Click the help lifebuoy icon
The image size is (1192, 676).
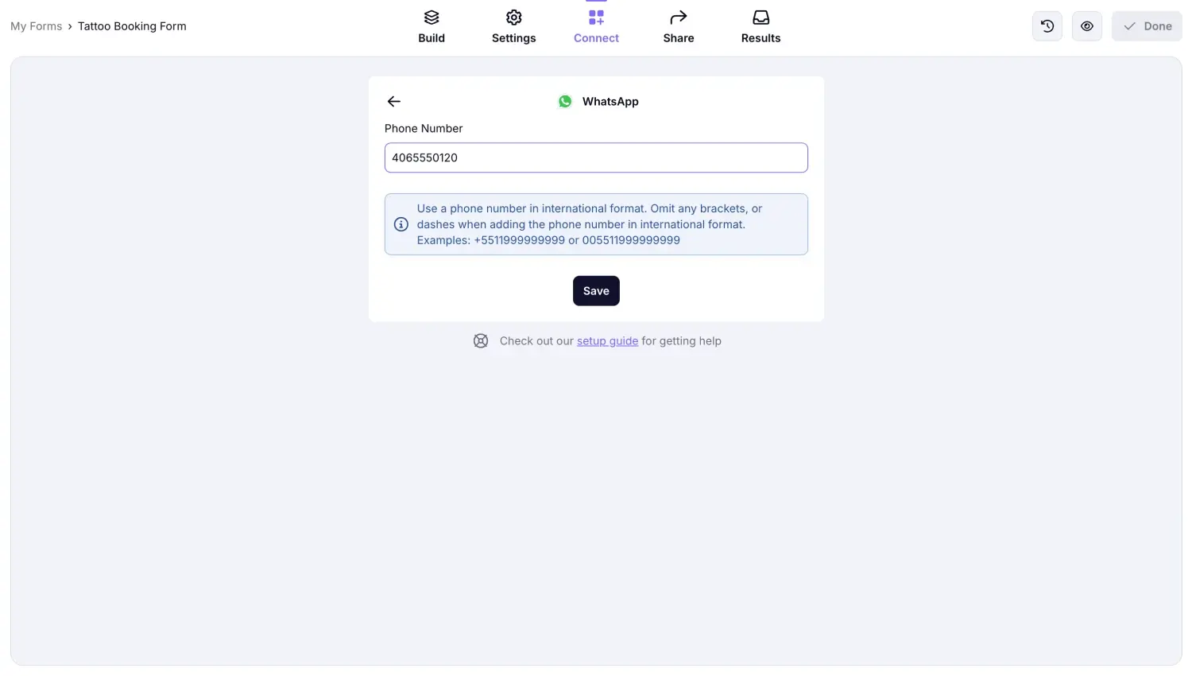(481, 340)
